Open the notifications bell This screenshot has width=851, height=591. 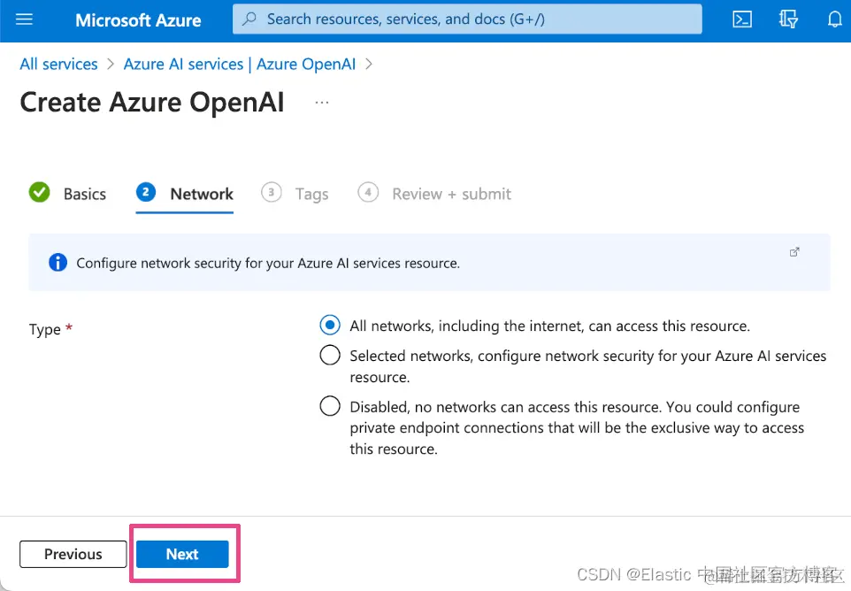(835, 19)
